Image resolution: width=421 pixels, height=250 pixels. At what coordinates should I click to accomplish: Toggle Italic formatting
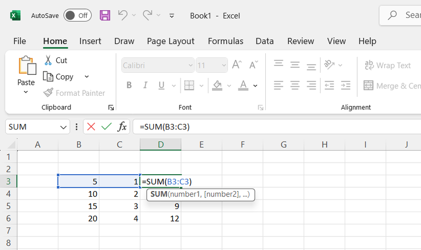(145, 85)
